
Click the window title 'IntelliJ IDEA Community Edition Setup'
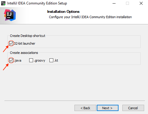pyautogui.click(x=37, y=3)
